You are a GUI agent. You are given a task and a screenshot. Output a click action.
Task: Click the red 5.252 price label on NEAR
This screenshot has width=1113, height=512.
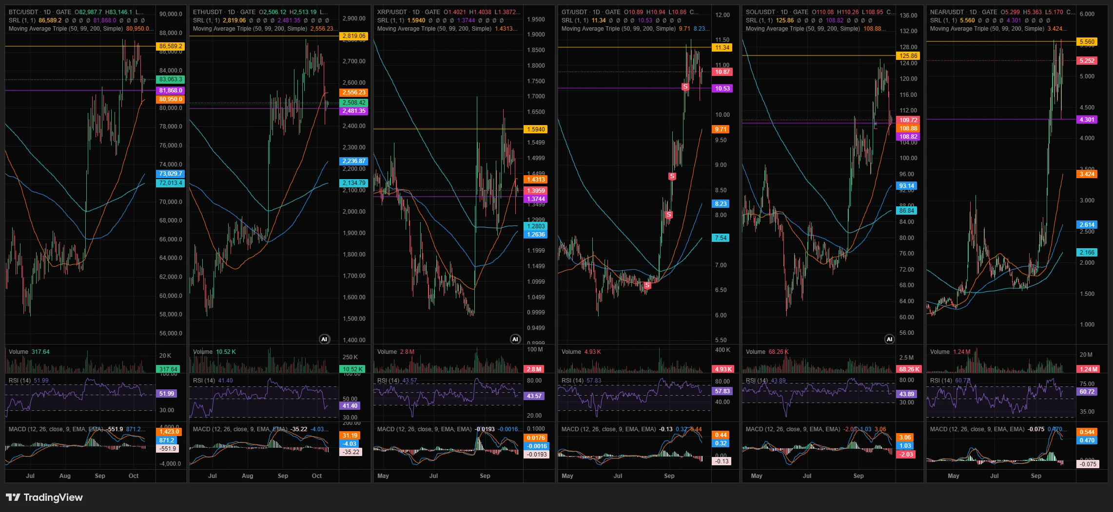tap(1087, 61)
